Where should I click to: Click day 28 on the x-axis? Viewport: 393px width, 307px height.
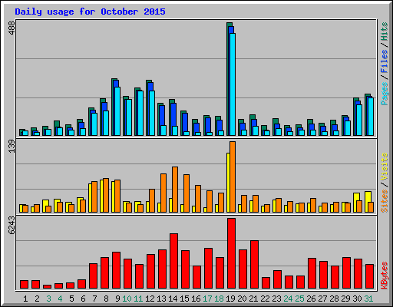(334, 299)
